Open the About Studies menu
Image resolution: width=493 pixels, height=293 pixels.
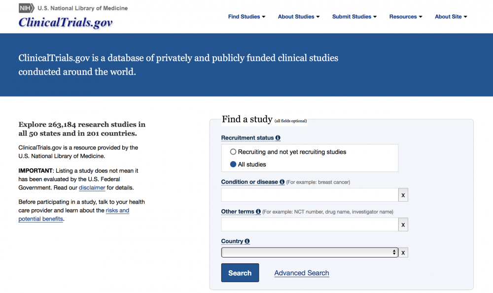(298, 17)
